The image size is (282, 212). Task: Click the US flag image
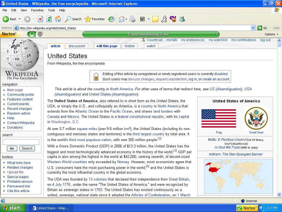[x=219, y=118]
